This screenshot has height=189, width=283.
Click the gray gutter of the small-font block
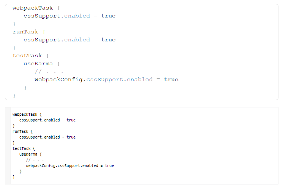point(8,146)
